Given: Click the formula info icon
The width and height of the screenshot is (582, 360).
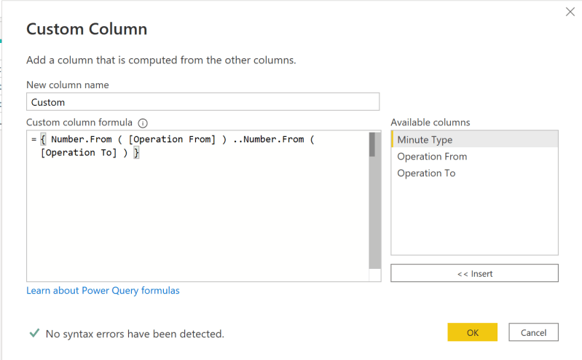Looking at the screenshot, I should [143, 123].
